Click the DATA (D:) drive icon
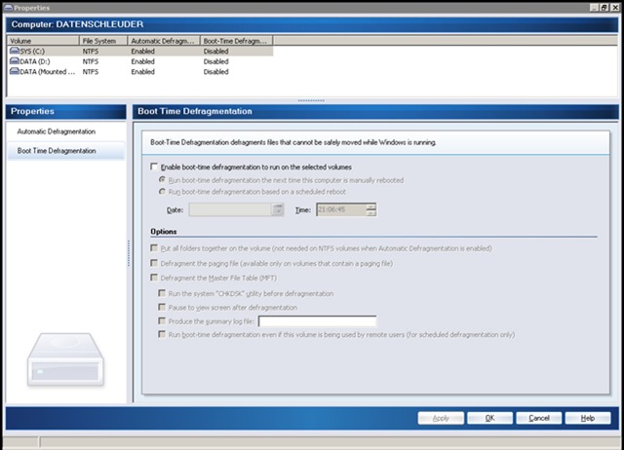The width and height of the screenshot is (624, 450). coord(15,60)
